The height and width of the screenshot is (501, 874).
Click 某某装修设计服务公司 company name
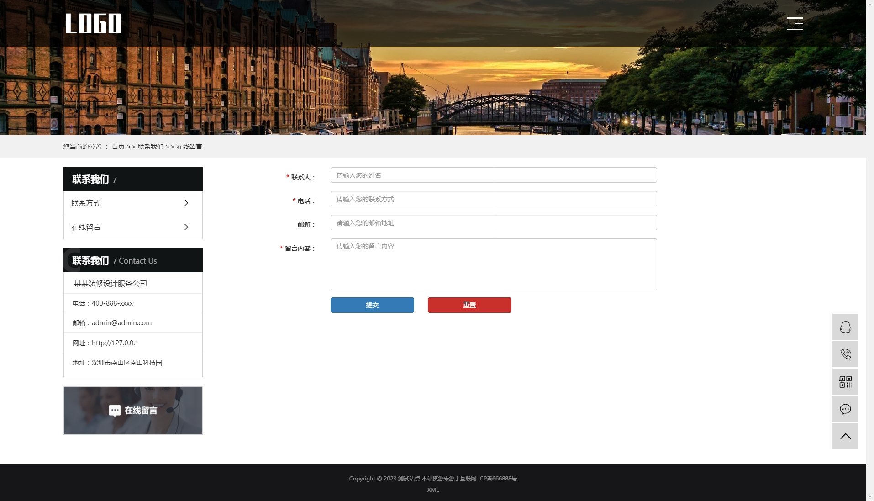[x=111, y=284]
